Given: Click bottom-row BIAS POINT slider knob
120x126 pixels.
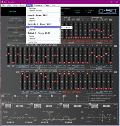Looking at the screenshot, I should click(37, 86).
